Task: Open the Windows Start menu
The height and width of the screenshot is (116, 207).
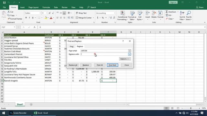Action: point(4,113)
